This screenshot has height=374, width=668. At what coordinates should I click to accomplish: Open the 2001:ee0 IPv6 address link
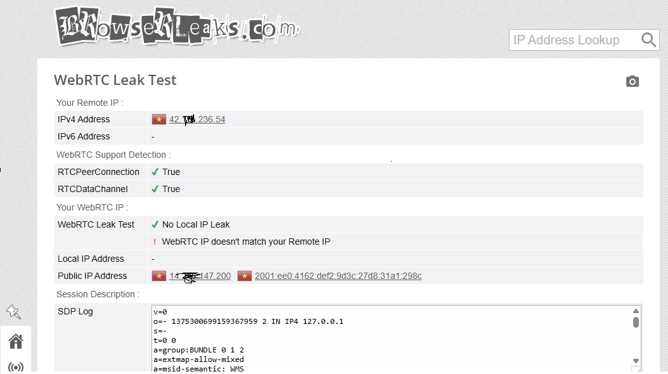tap(338, 276)
